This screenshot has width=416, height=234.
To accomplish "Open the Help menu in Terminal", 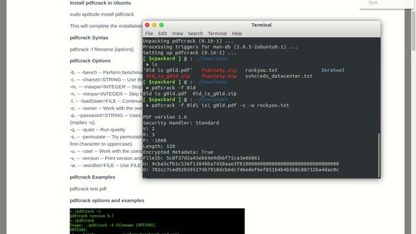I will coord(237,33).
